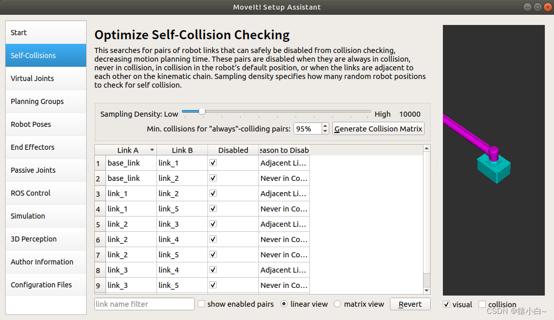Open End Effectors page
Viewport: 554px width, 320px height.
click(45, 147)
